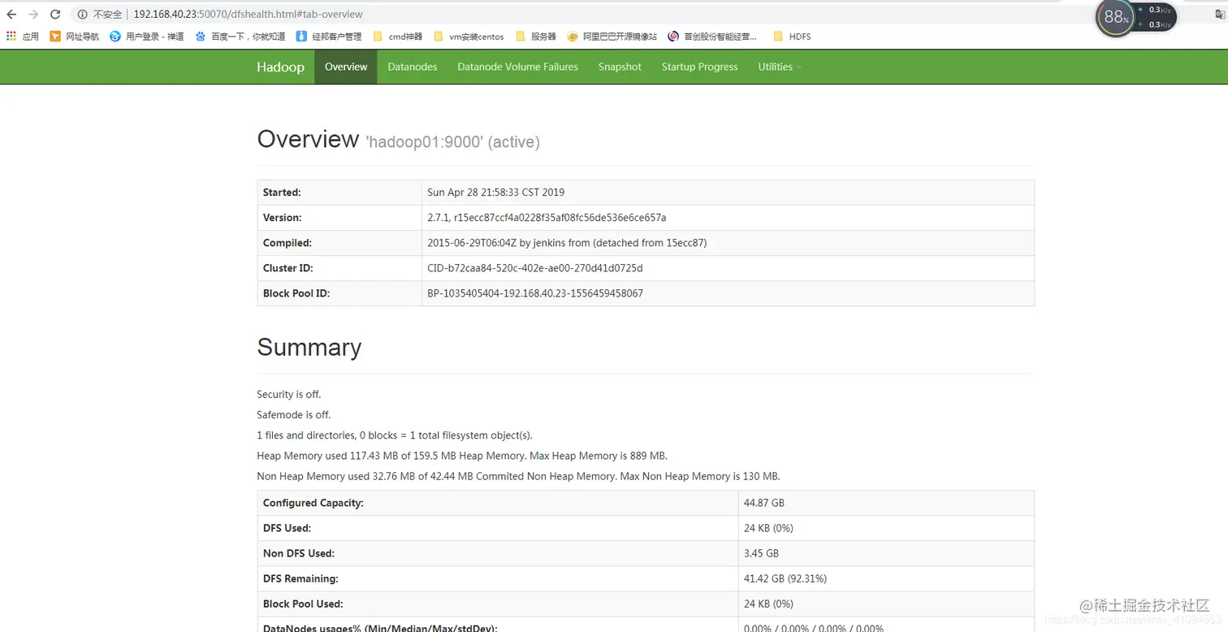Select the BP-1035405404 block pool value
Image resolution: width=1228 pixels, height=632 pixels.
(535, 293)
